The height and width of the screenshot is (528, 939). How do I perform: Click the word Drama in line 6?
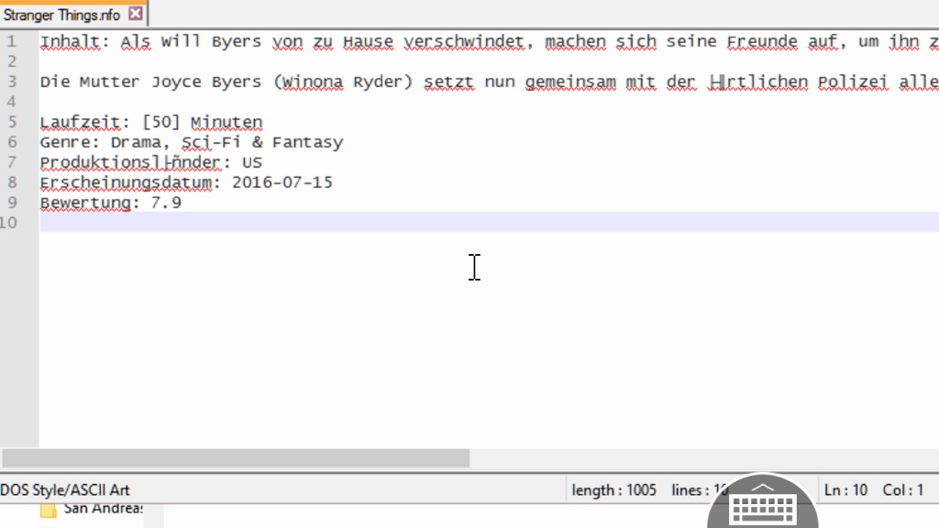pos(136,142)
